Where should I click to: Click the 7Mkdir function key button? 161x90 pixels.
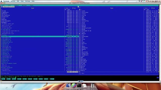click(x=35, y=79)
